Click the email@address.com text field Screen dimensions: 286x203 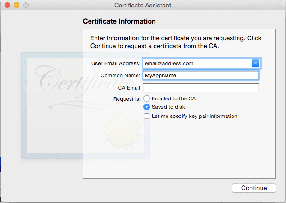click(197, 63)
